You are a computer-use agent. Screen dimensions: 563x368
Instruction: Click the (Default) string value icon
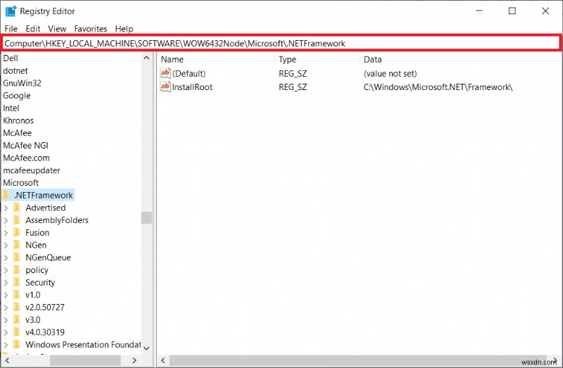coord(165,73)
